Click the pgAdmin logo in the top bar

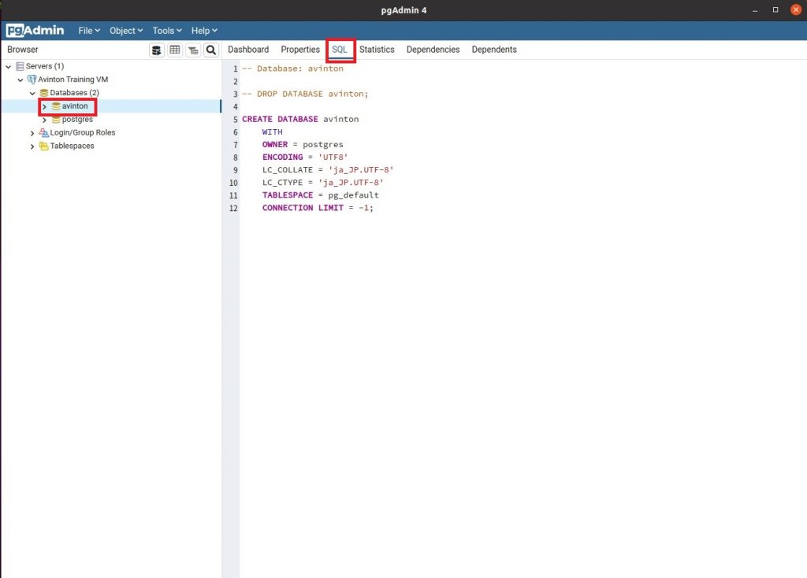35,30
